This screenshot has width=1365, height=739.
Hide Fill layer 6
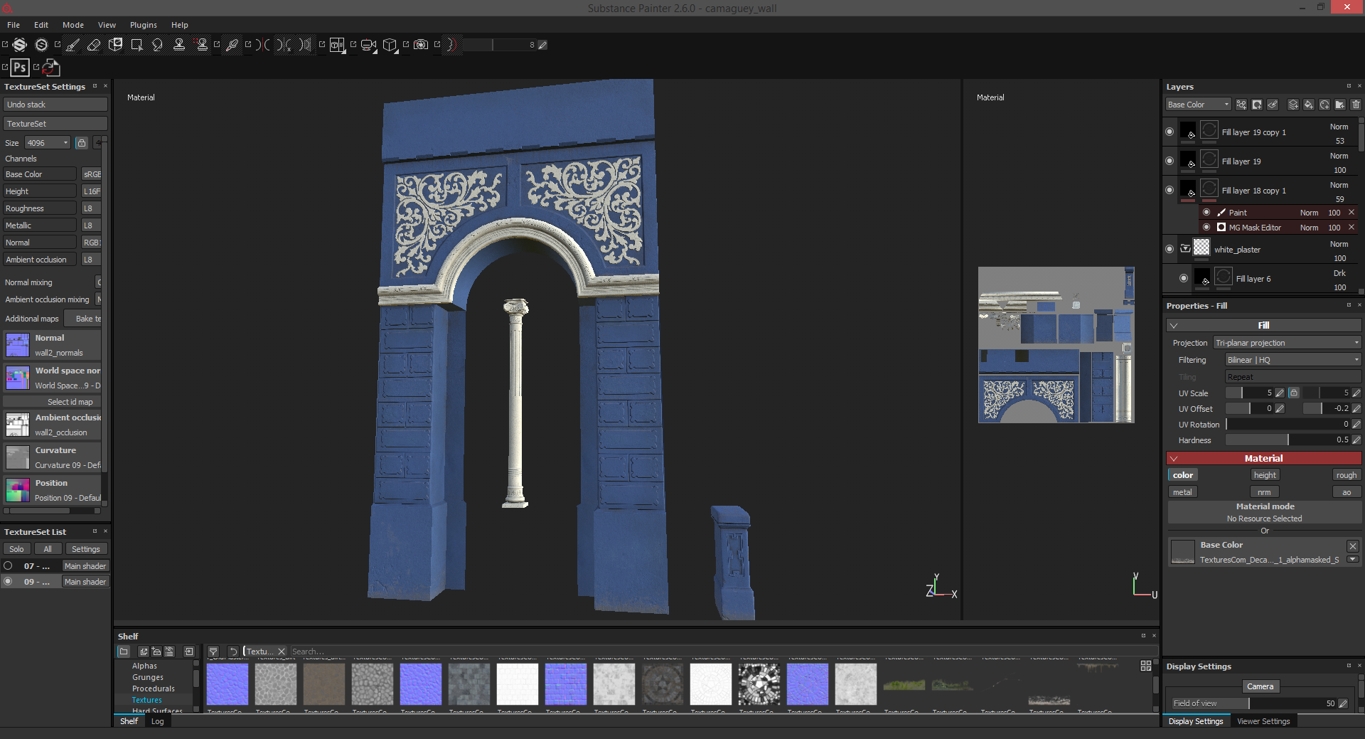coord(1184,278)
